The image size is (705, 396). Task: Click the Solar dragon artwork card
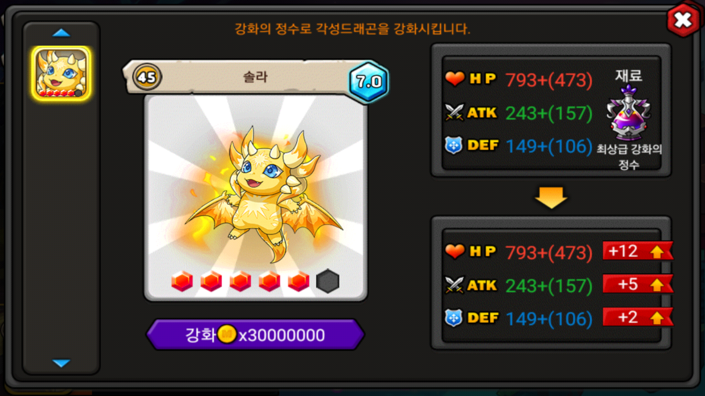[x=256, y=198]
